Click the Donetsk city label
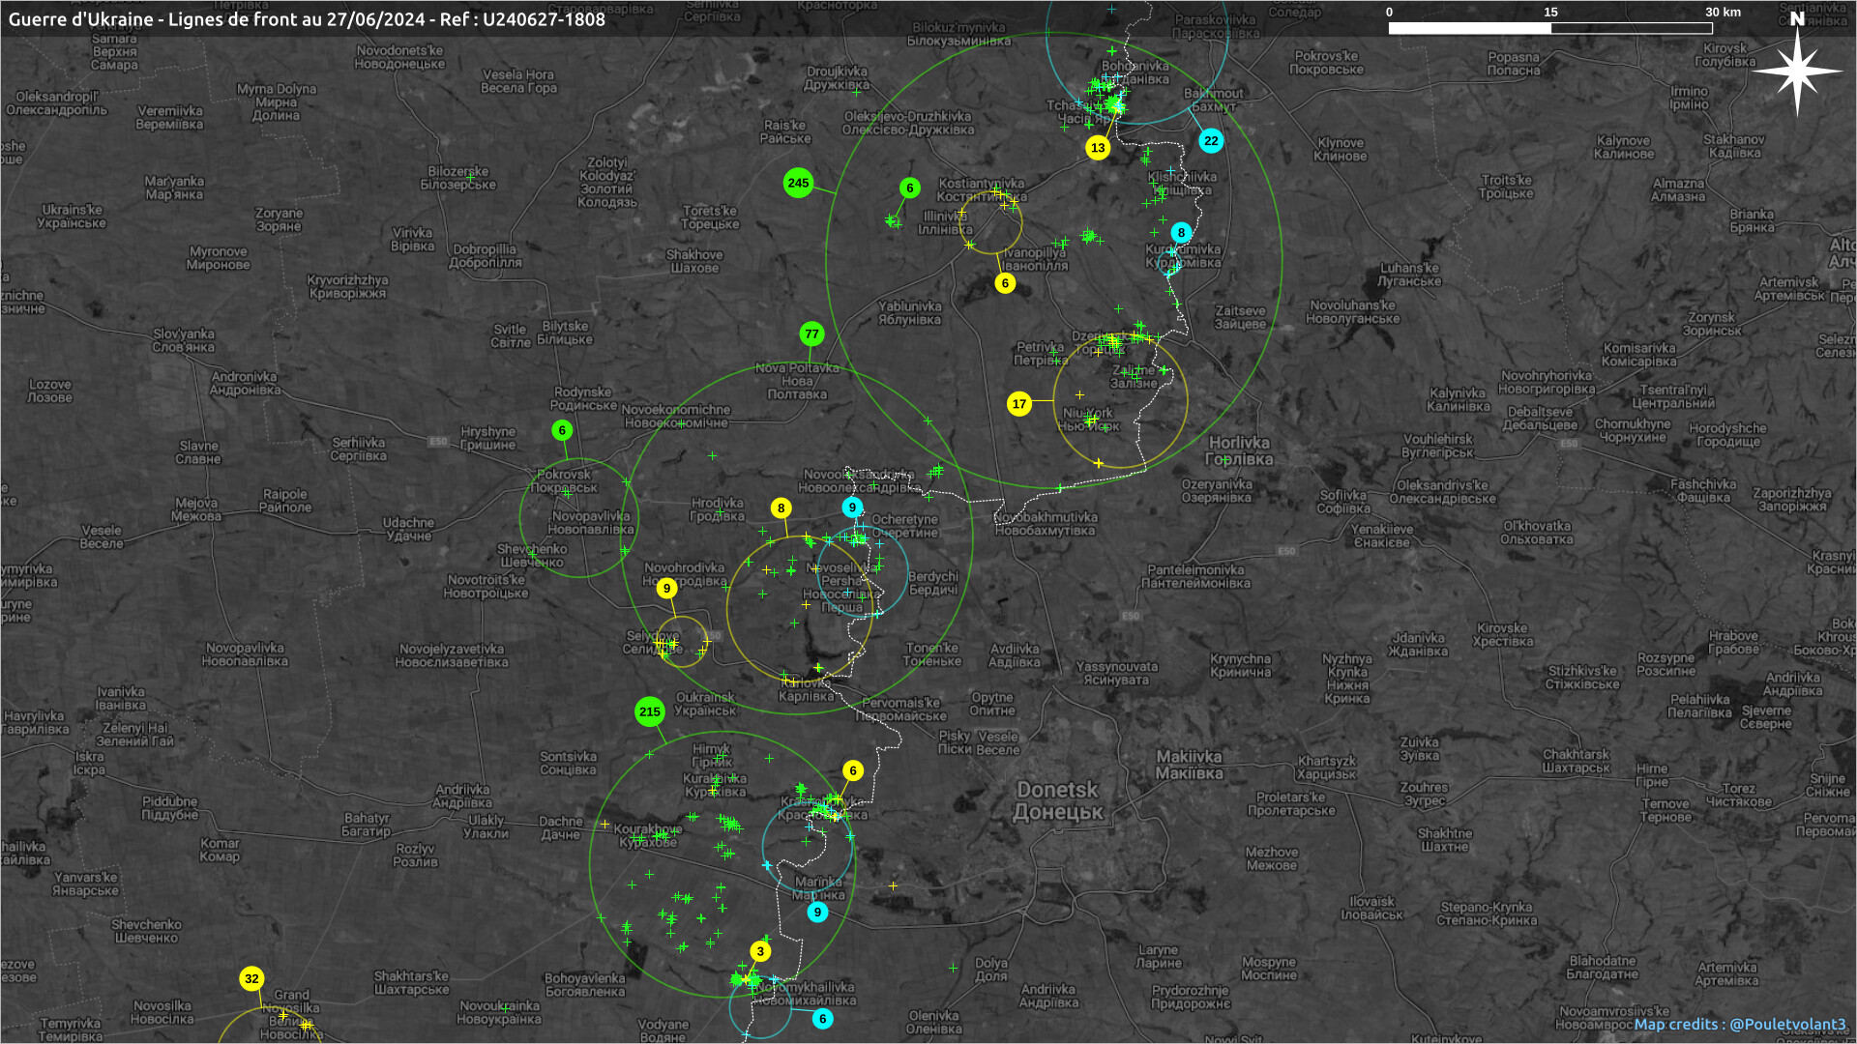Viewport: 1857px width, 1044px height. click(1057, 800)
